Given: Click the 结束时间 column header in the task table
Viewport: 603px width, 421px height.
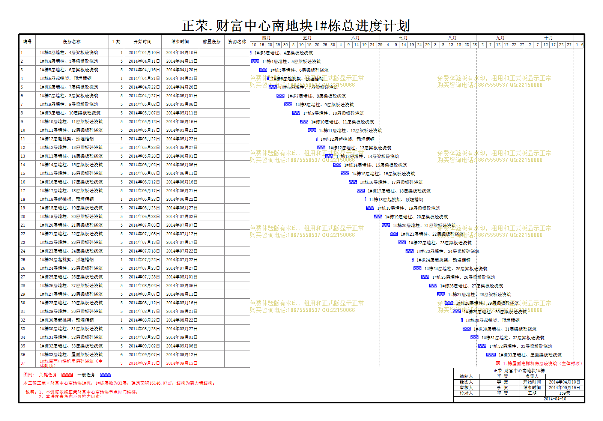Looking at the screenshot, I should click(180, 42).
